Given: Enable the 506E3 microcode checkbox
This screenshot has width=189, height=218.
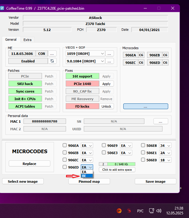Looking at the screenshot, I should tap(104, 153).
